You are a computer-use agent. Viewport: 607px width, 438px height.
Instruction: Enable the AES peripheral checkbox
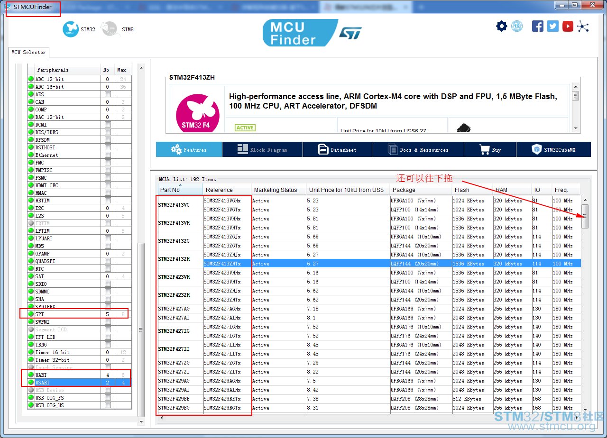point(108,94)
